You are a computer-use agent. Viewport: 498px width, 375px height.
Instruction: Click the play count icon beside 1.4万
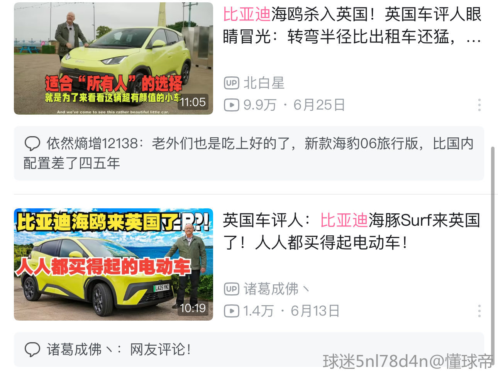231,311
